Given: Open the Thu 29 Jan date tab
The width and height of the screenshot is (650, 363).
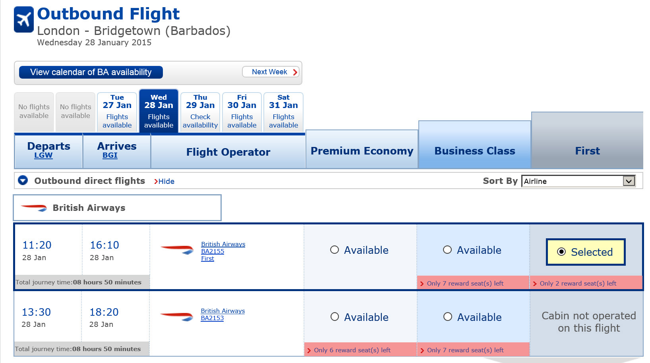Looking at the screenshot, I should pos(200,111).
